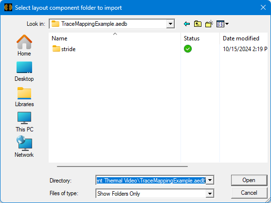Click the stride date modified 10/15/2024 cell
This screenshot has height=203, width=271.
pos(245,49)
